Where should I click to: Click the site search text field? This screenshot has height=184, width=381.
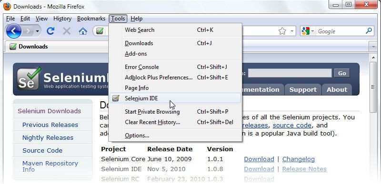tap(290, 73)
